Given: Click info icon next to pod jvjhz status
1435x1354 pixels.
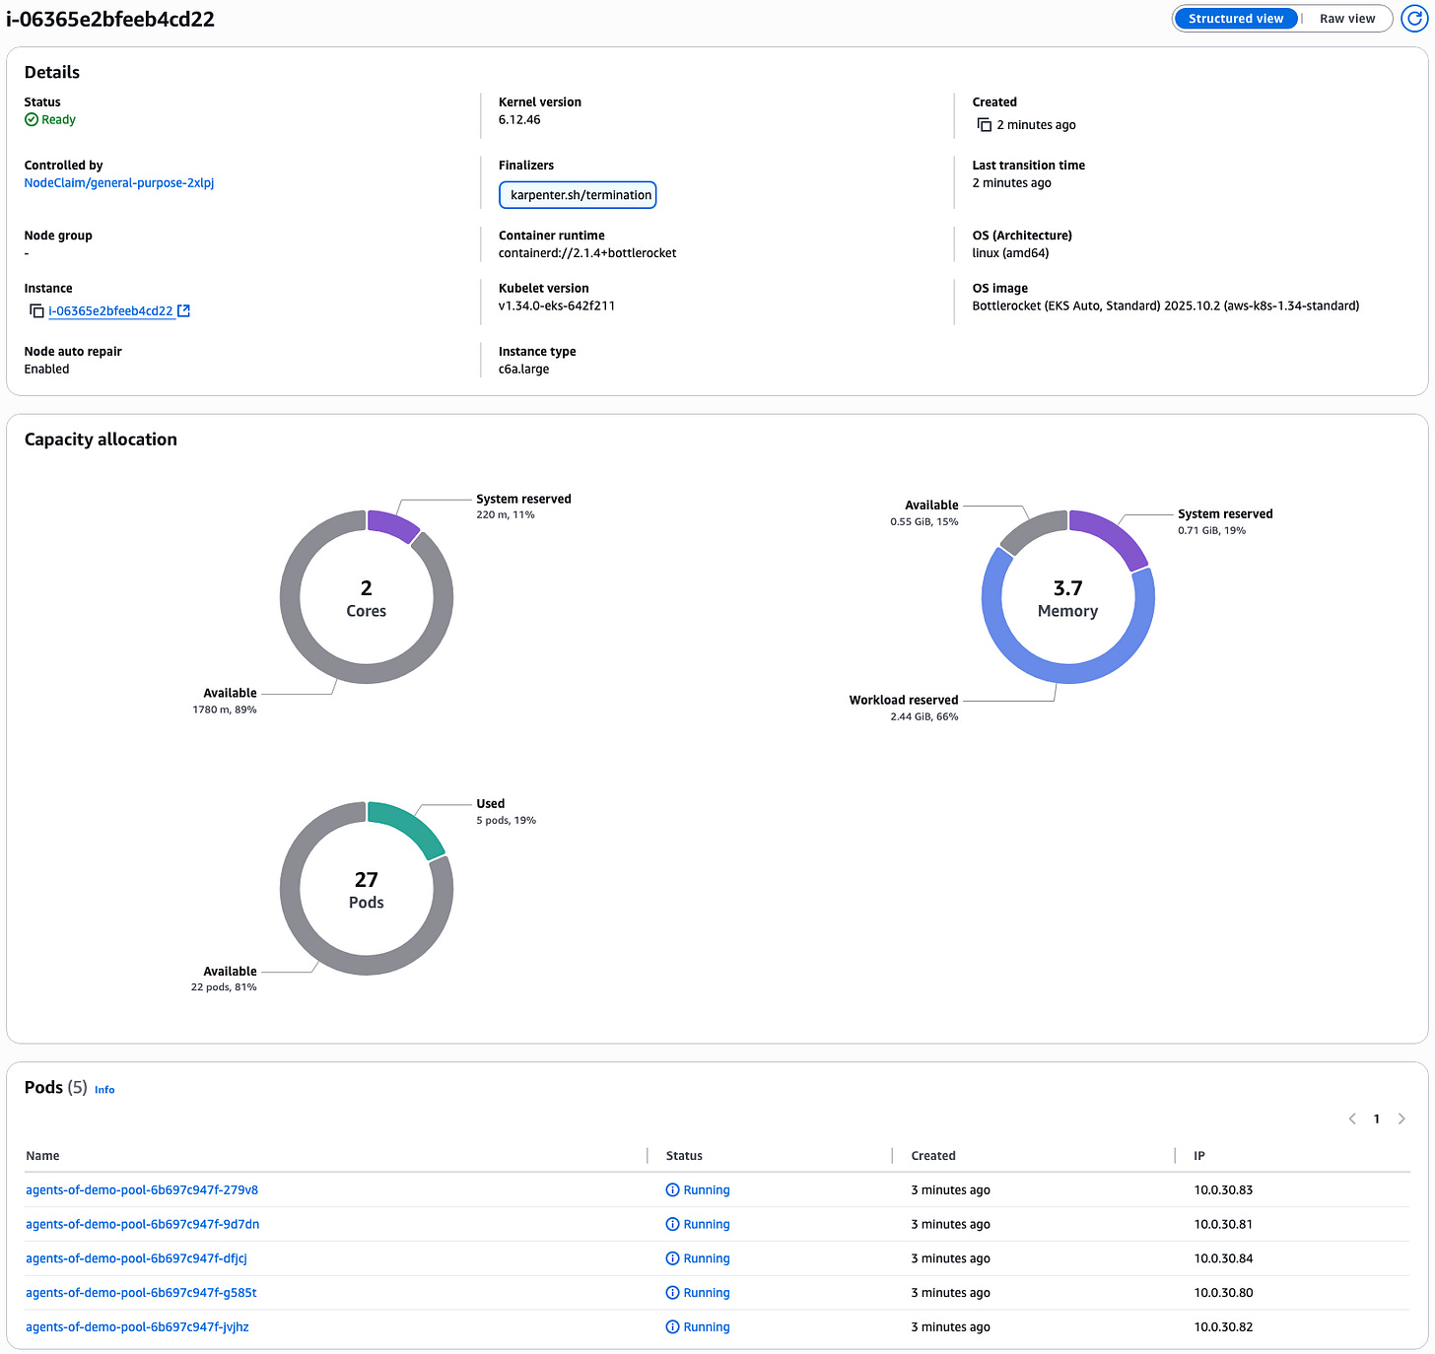Looking at the screenshot, I should [x=671, y=1326].
